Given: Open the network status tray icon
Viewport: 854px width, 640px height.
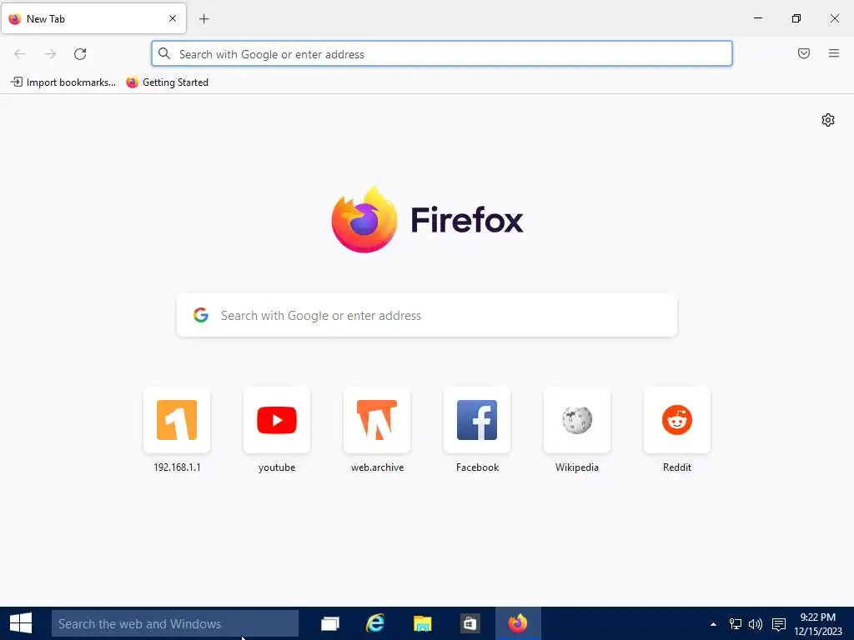Looking at the screenshot, I should click(736, 624).
